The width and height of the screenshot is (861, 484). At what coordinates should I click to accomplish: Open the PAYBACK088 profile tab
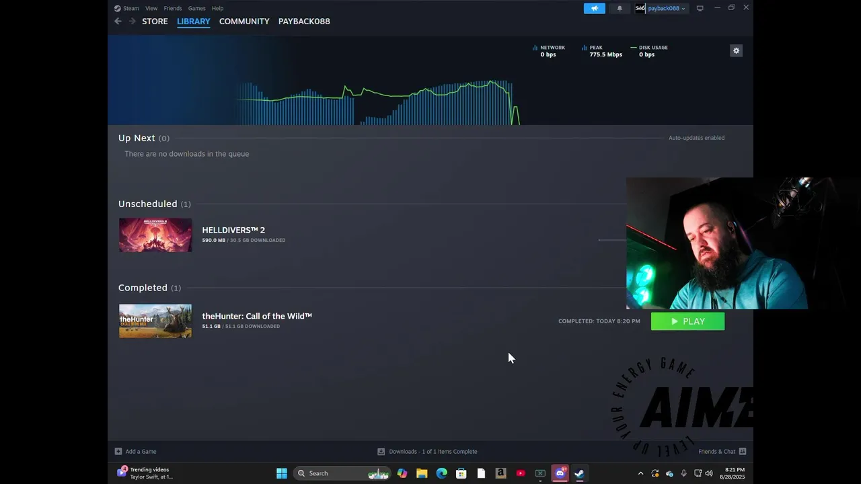tap(304, 22)
